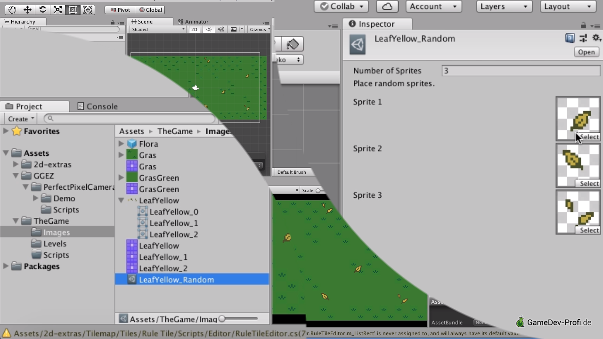This screenshot has height=339, width=603.
Task: Select LeafYellow_2 sprite under LeafYellow
Action: [x=174, y=234]
